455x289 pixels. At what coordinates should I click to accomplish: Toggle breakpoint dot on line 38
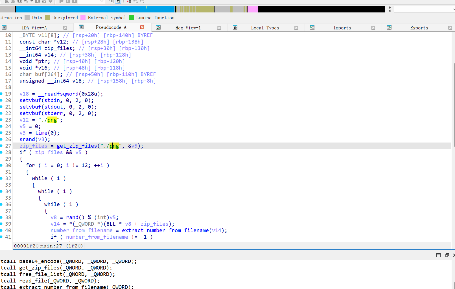pos(1,217)
